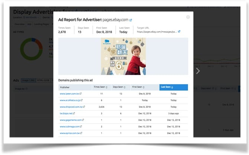Click external icon next to www.gagameme.com

click(x=83, y=120)
